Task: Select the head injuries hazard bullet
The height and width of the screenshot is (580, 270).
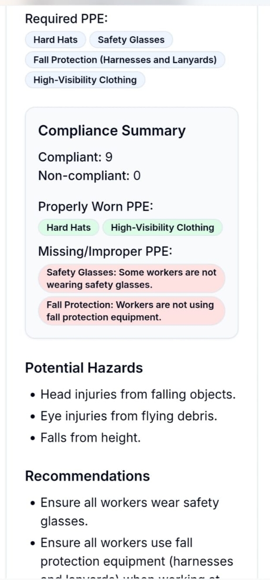Action: coord(138,394)
